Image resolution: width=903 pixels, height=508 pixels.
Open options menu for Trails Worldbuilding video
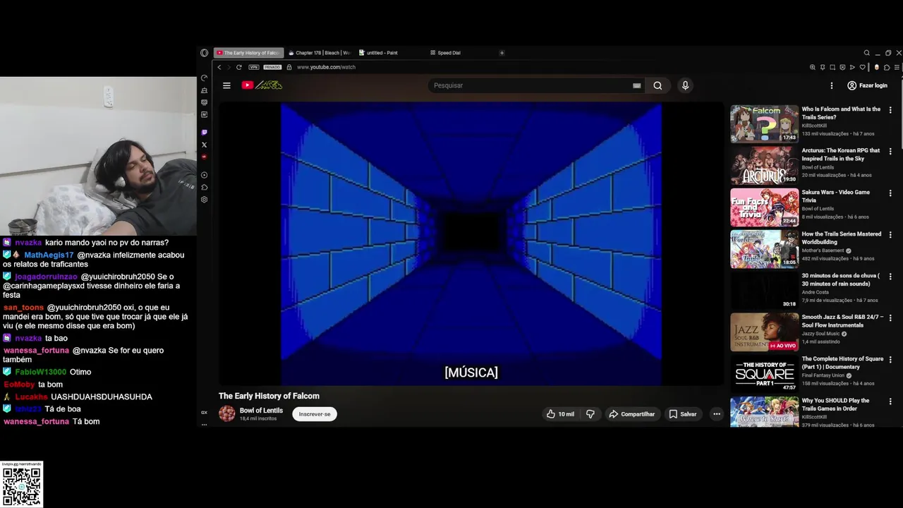[x=890, y=235]
